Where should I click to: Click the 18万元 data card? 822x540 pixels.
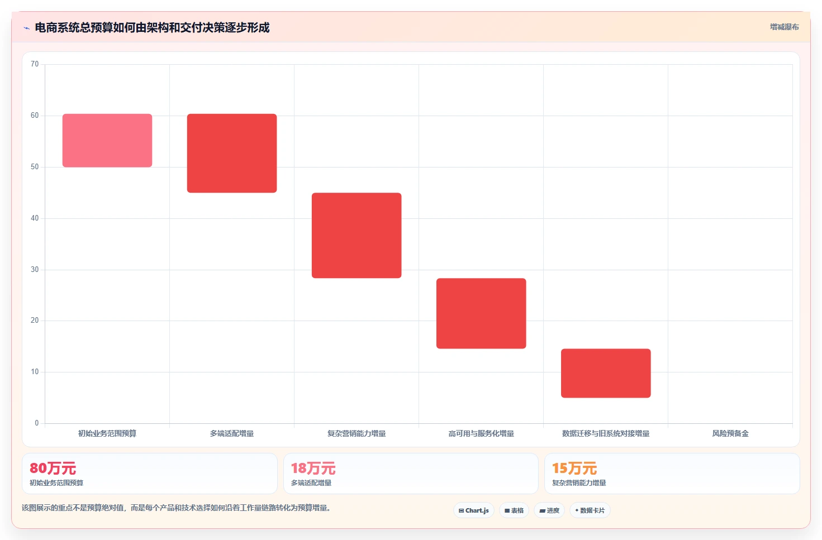[411, 474]
